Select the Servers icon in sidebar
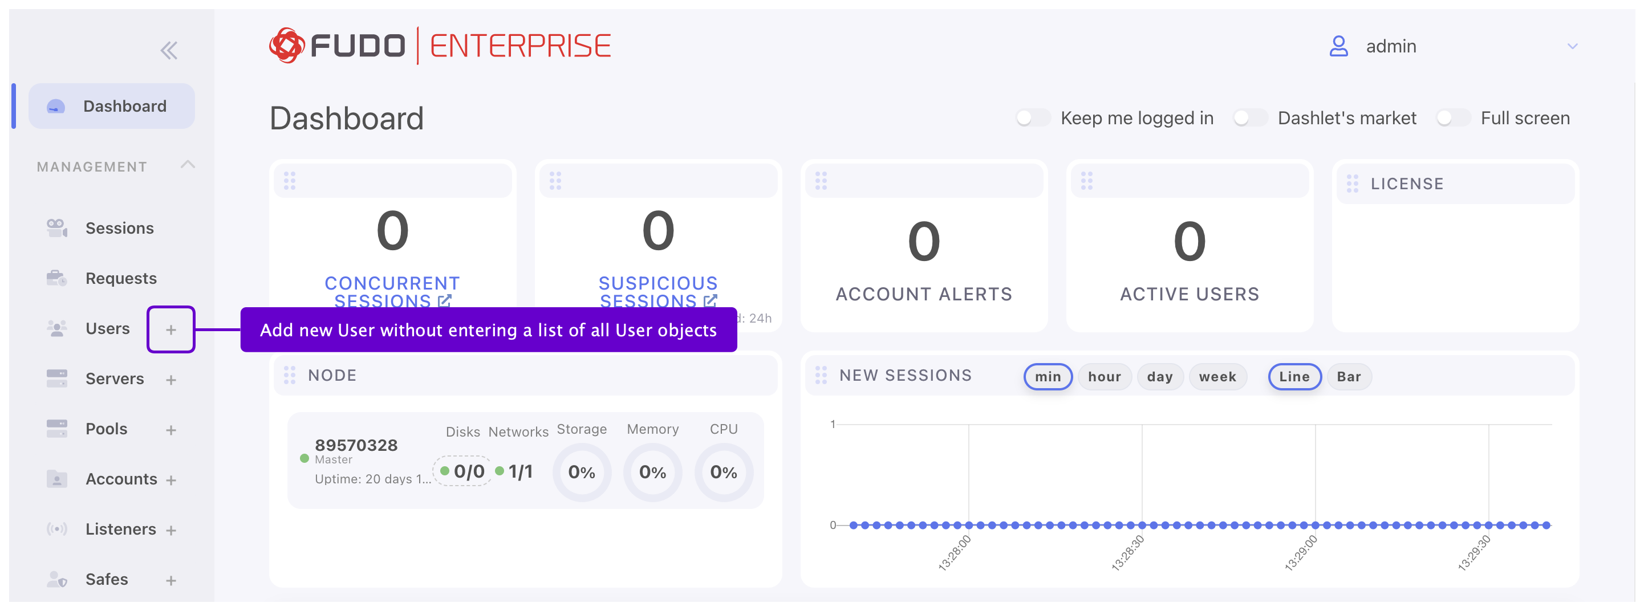1644x615 pixels. (x=57, y=378)
